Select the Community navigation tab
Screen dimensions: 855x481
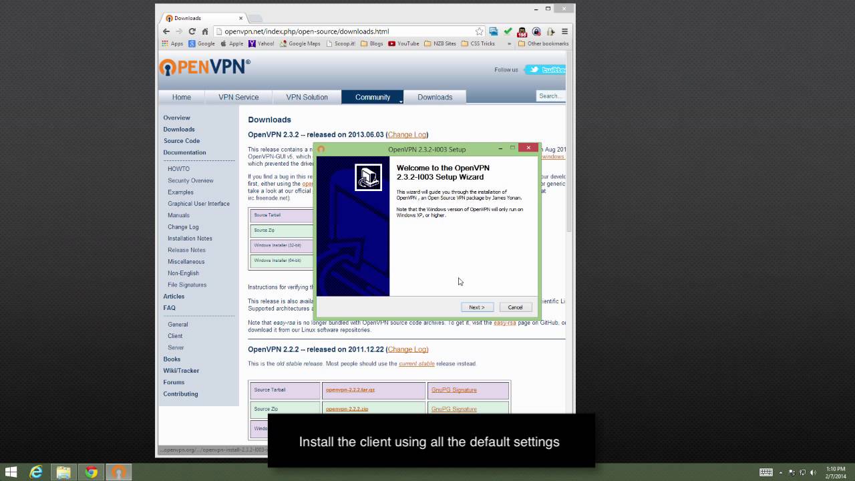373,97
